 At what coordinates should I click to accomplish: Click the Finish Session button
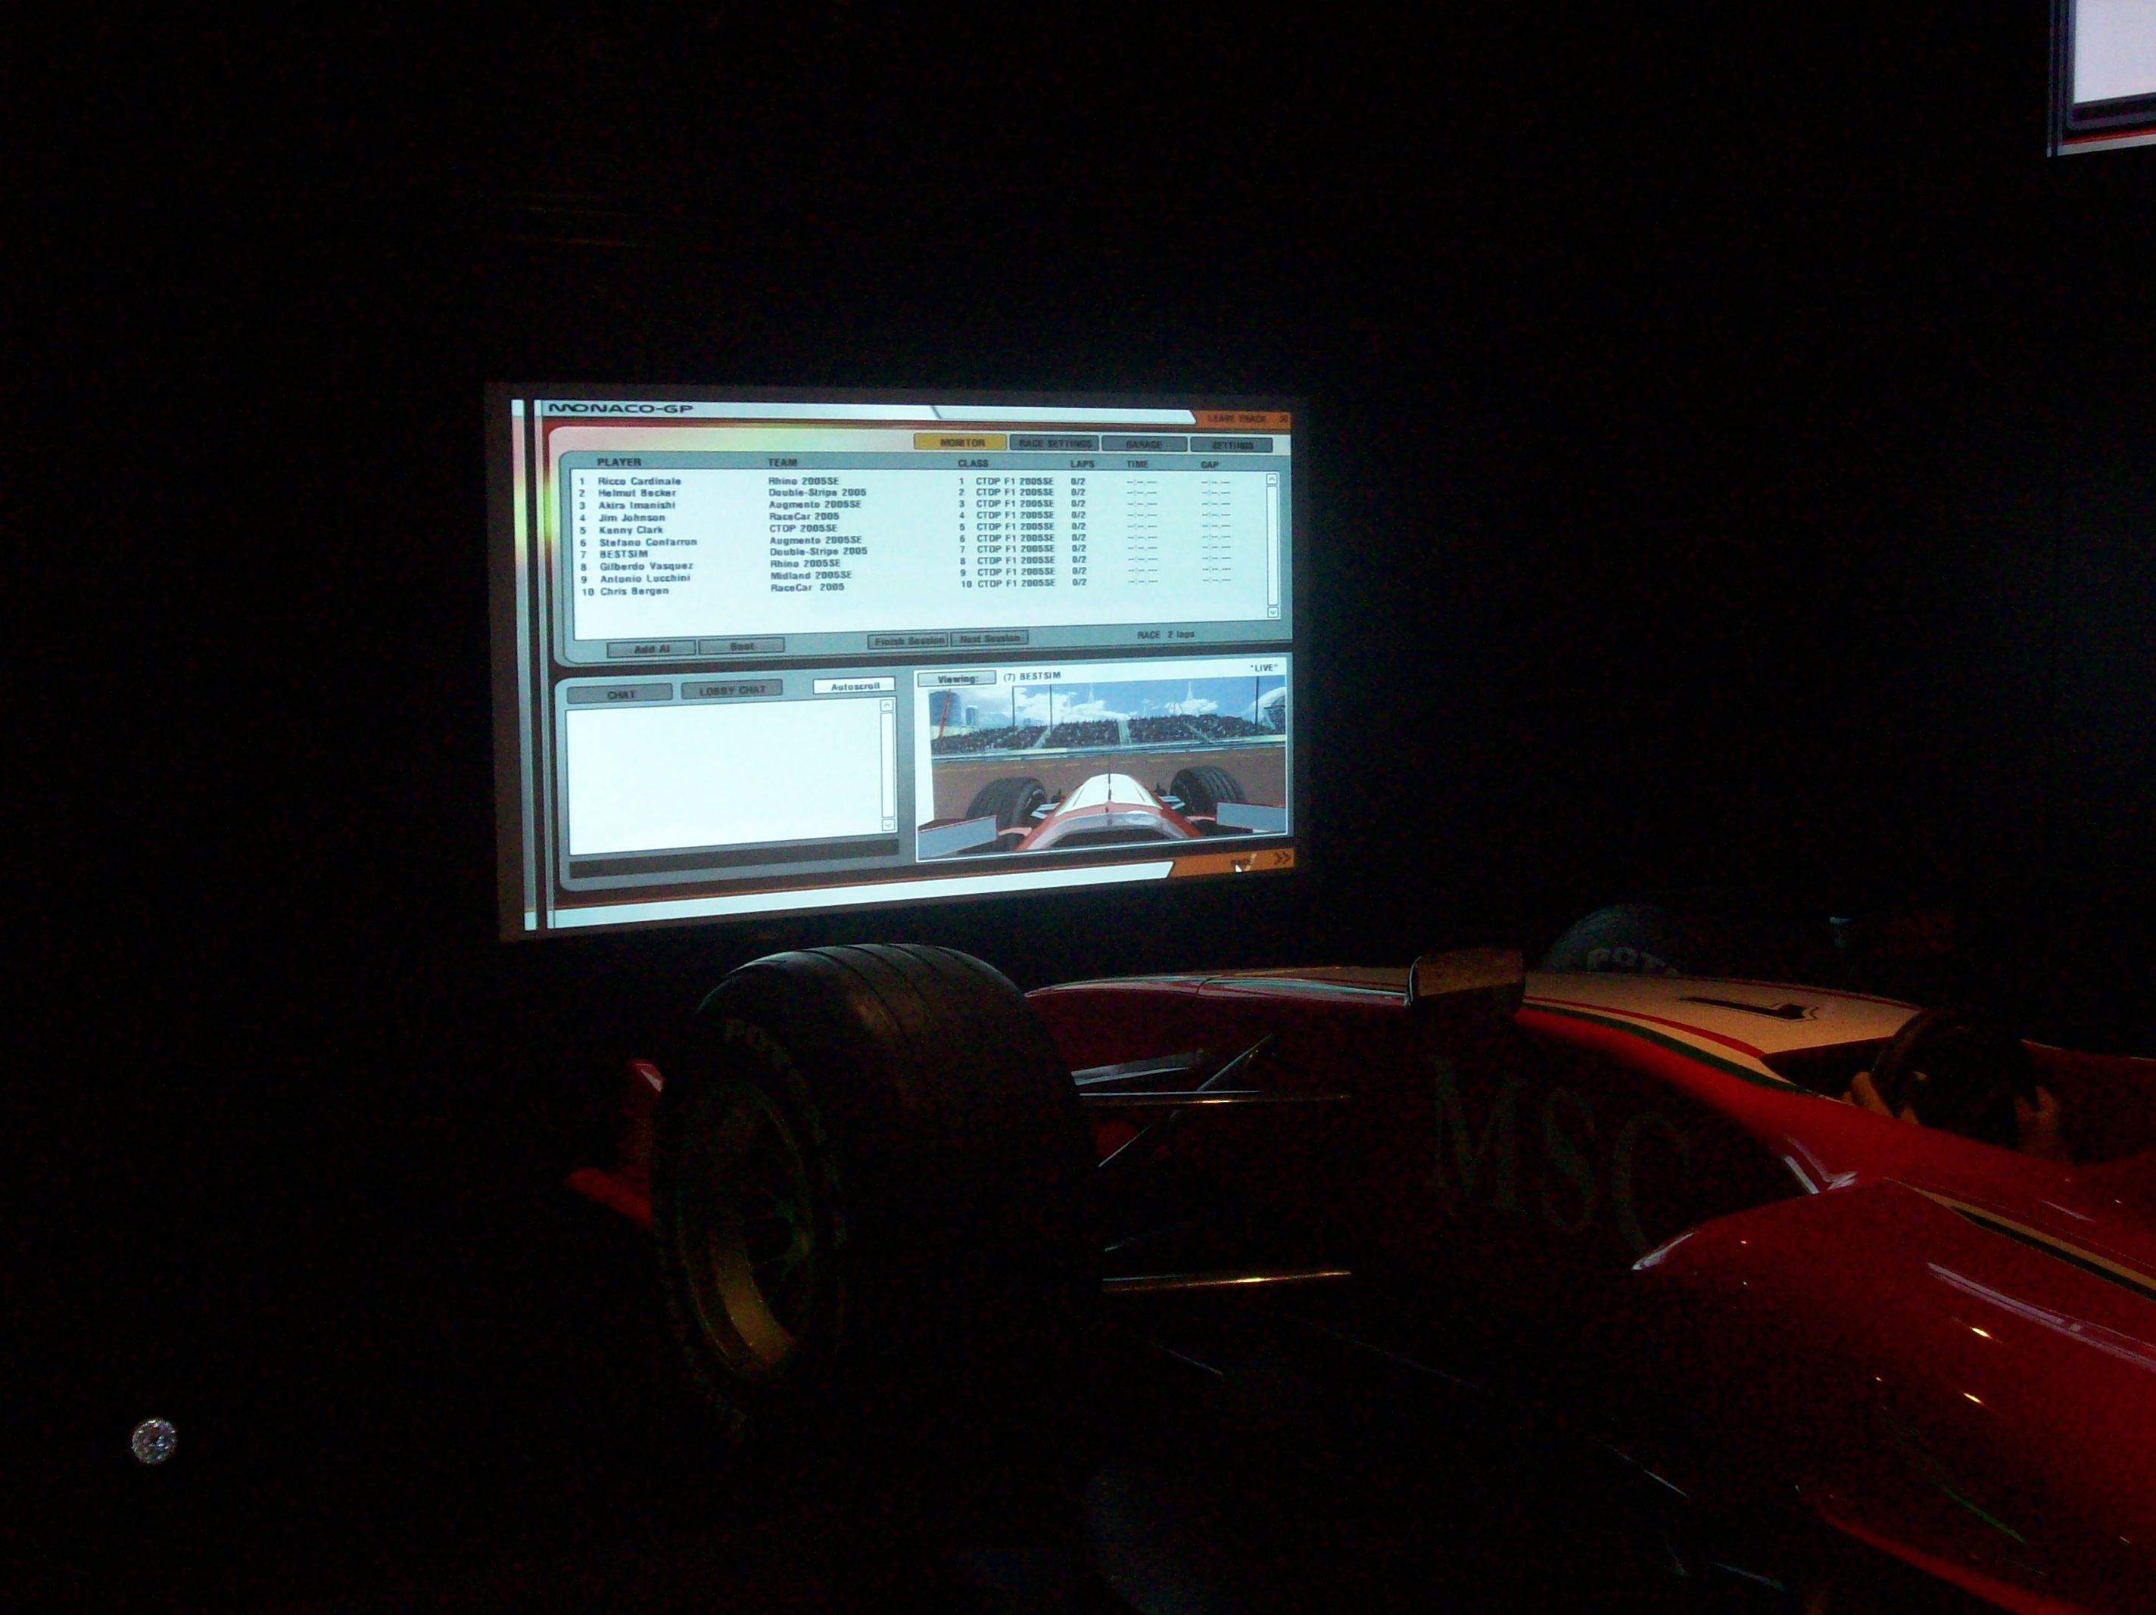(x=908, y=640)
